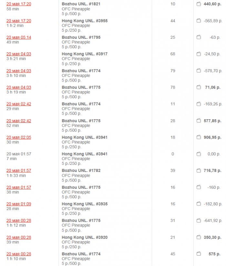Open the icon beside the -63 р. result
This screenshot has width=226, height=266.
pyautogui.click(x=199, y=37)
